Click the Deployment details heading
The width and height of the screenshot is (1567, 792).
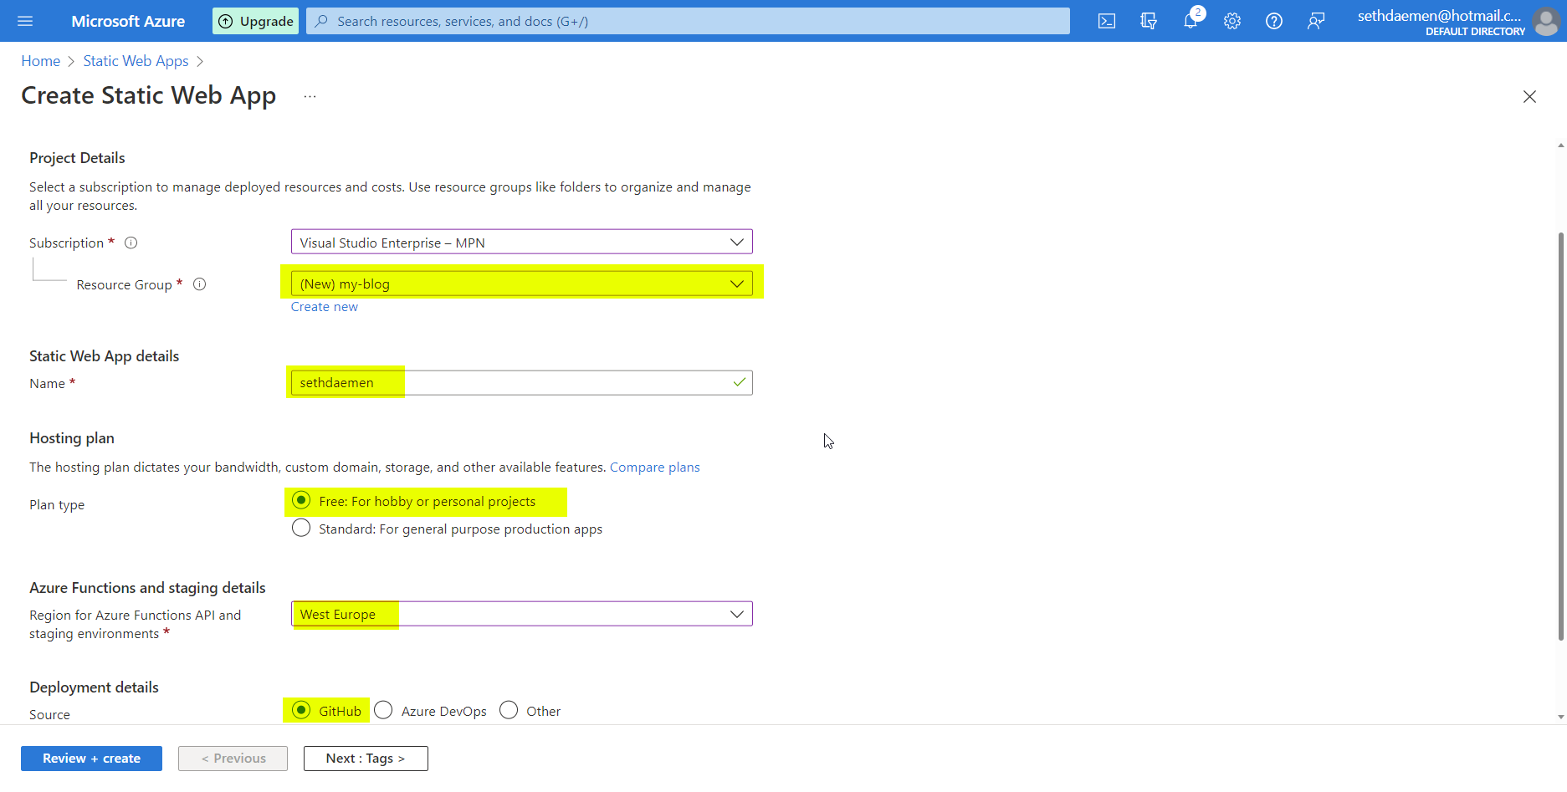click(x=94, y=687)
